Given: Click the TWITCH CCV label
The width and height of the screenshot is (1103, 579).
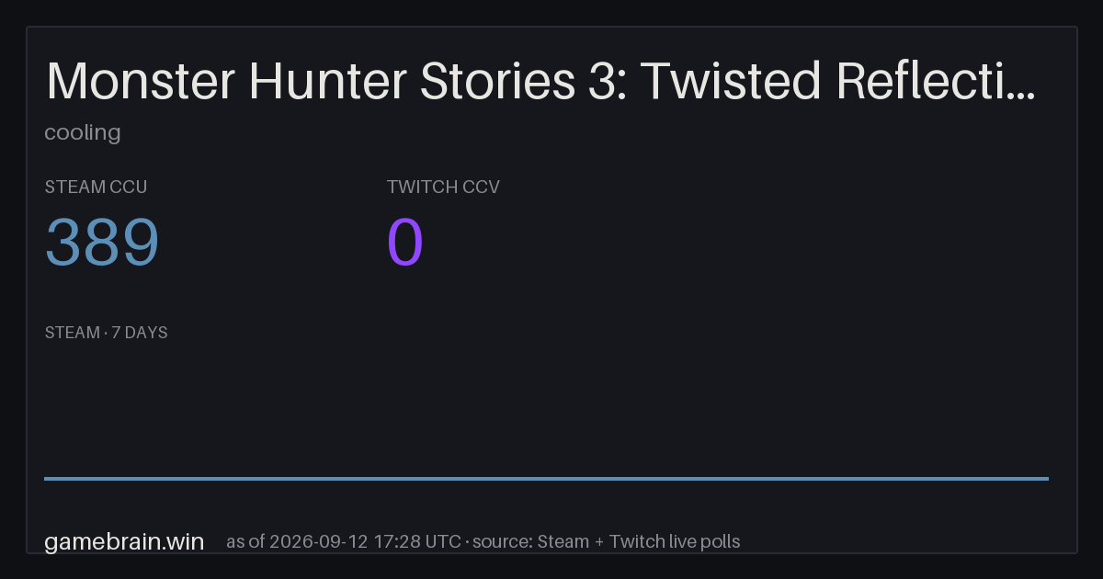Looking at the screenshot, I should 443,187.
